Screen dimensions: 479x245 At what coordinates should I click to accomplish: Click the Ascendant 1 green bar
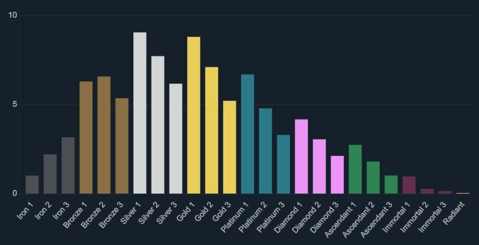tap(356, 169)
